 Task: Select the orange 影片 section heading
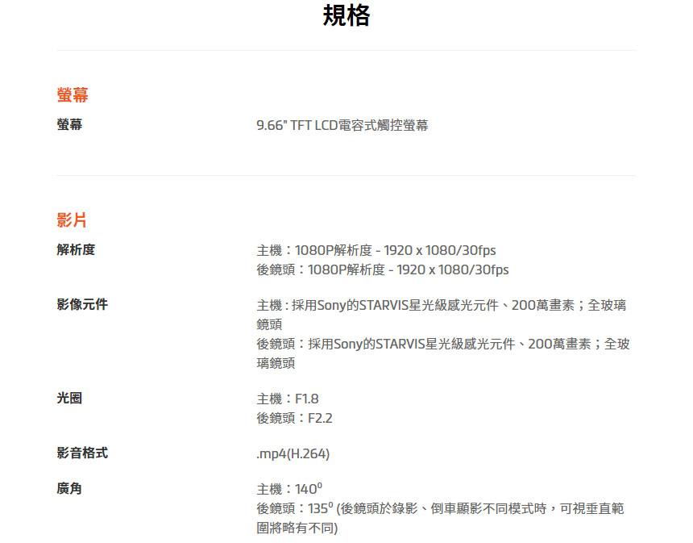click(x=72, y=220)
